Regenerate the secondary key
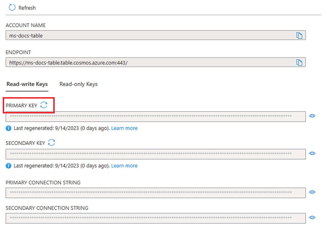The height and width of the screenshot is (232, 328). [51, 142]
